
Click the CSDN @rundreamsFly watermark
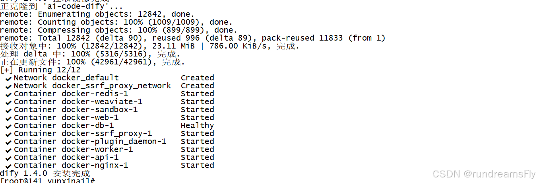pyautogui.click(x=483, y=174)
